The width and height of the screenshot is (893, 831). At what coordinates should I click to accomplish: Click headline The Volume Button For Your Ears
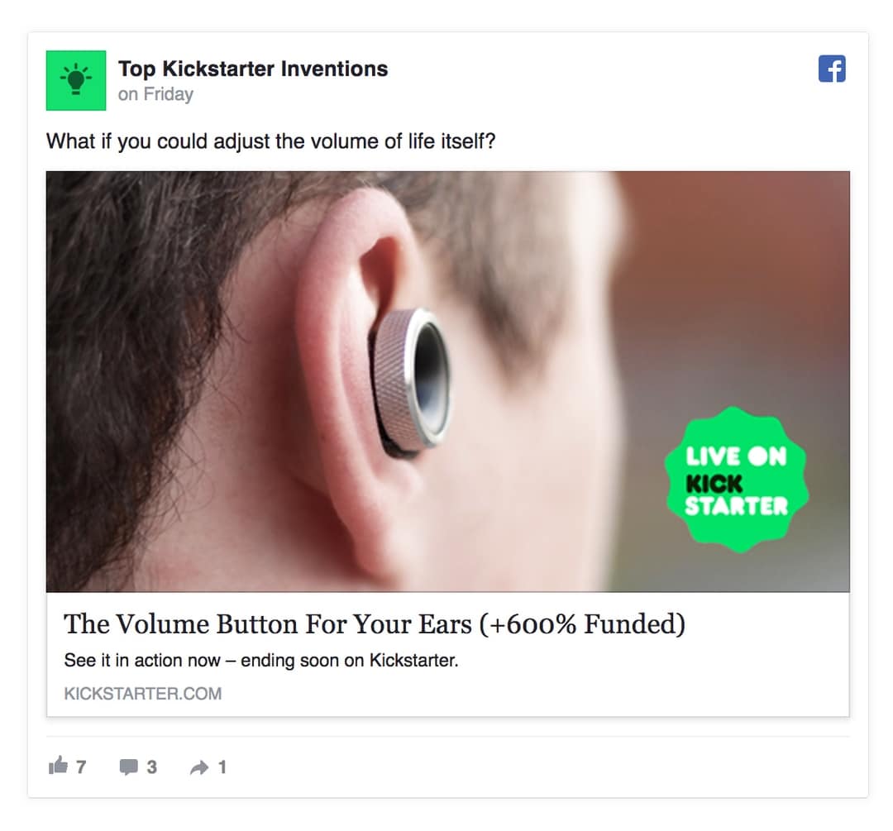tap(268, 623)
